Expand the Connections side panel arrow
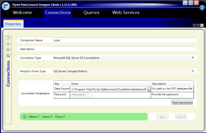This screenshot has height=133, width=206. [x=8, y=38]
